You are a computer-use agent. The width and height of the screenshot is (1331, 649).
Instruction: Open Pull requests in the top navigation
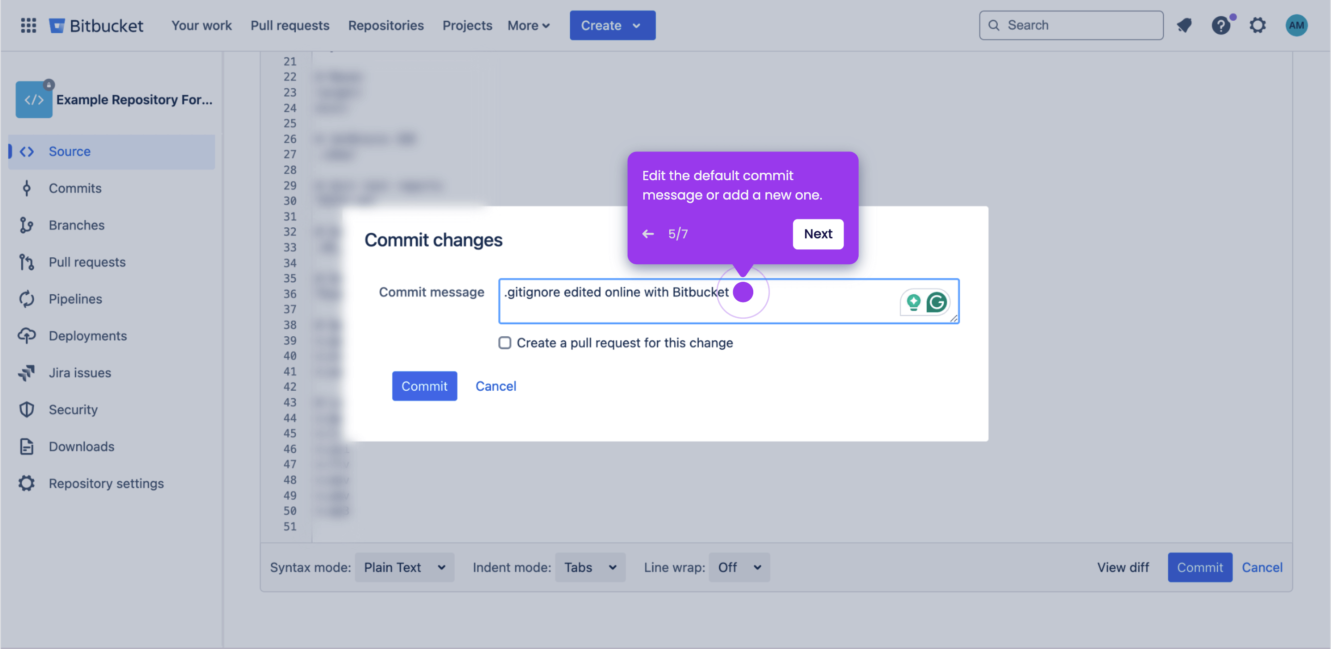(290, 25)
